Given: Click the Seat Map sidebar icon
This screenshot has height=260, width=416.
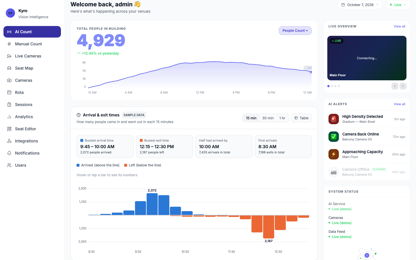Looking at the screenshot, I should point(9,68).
